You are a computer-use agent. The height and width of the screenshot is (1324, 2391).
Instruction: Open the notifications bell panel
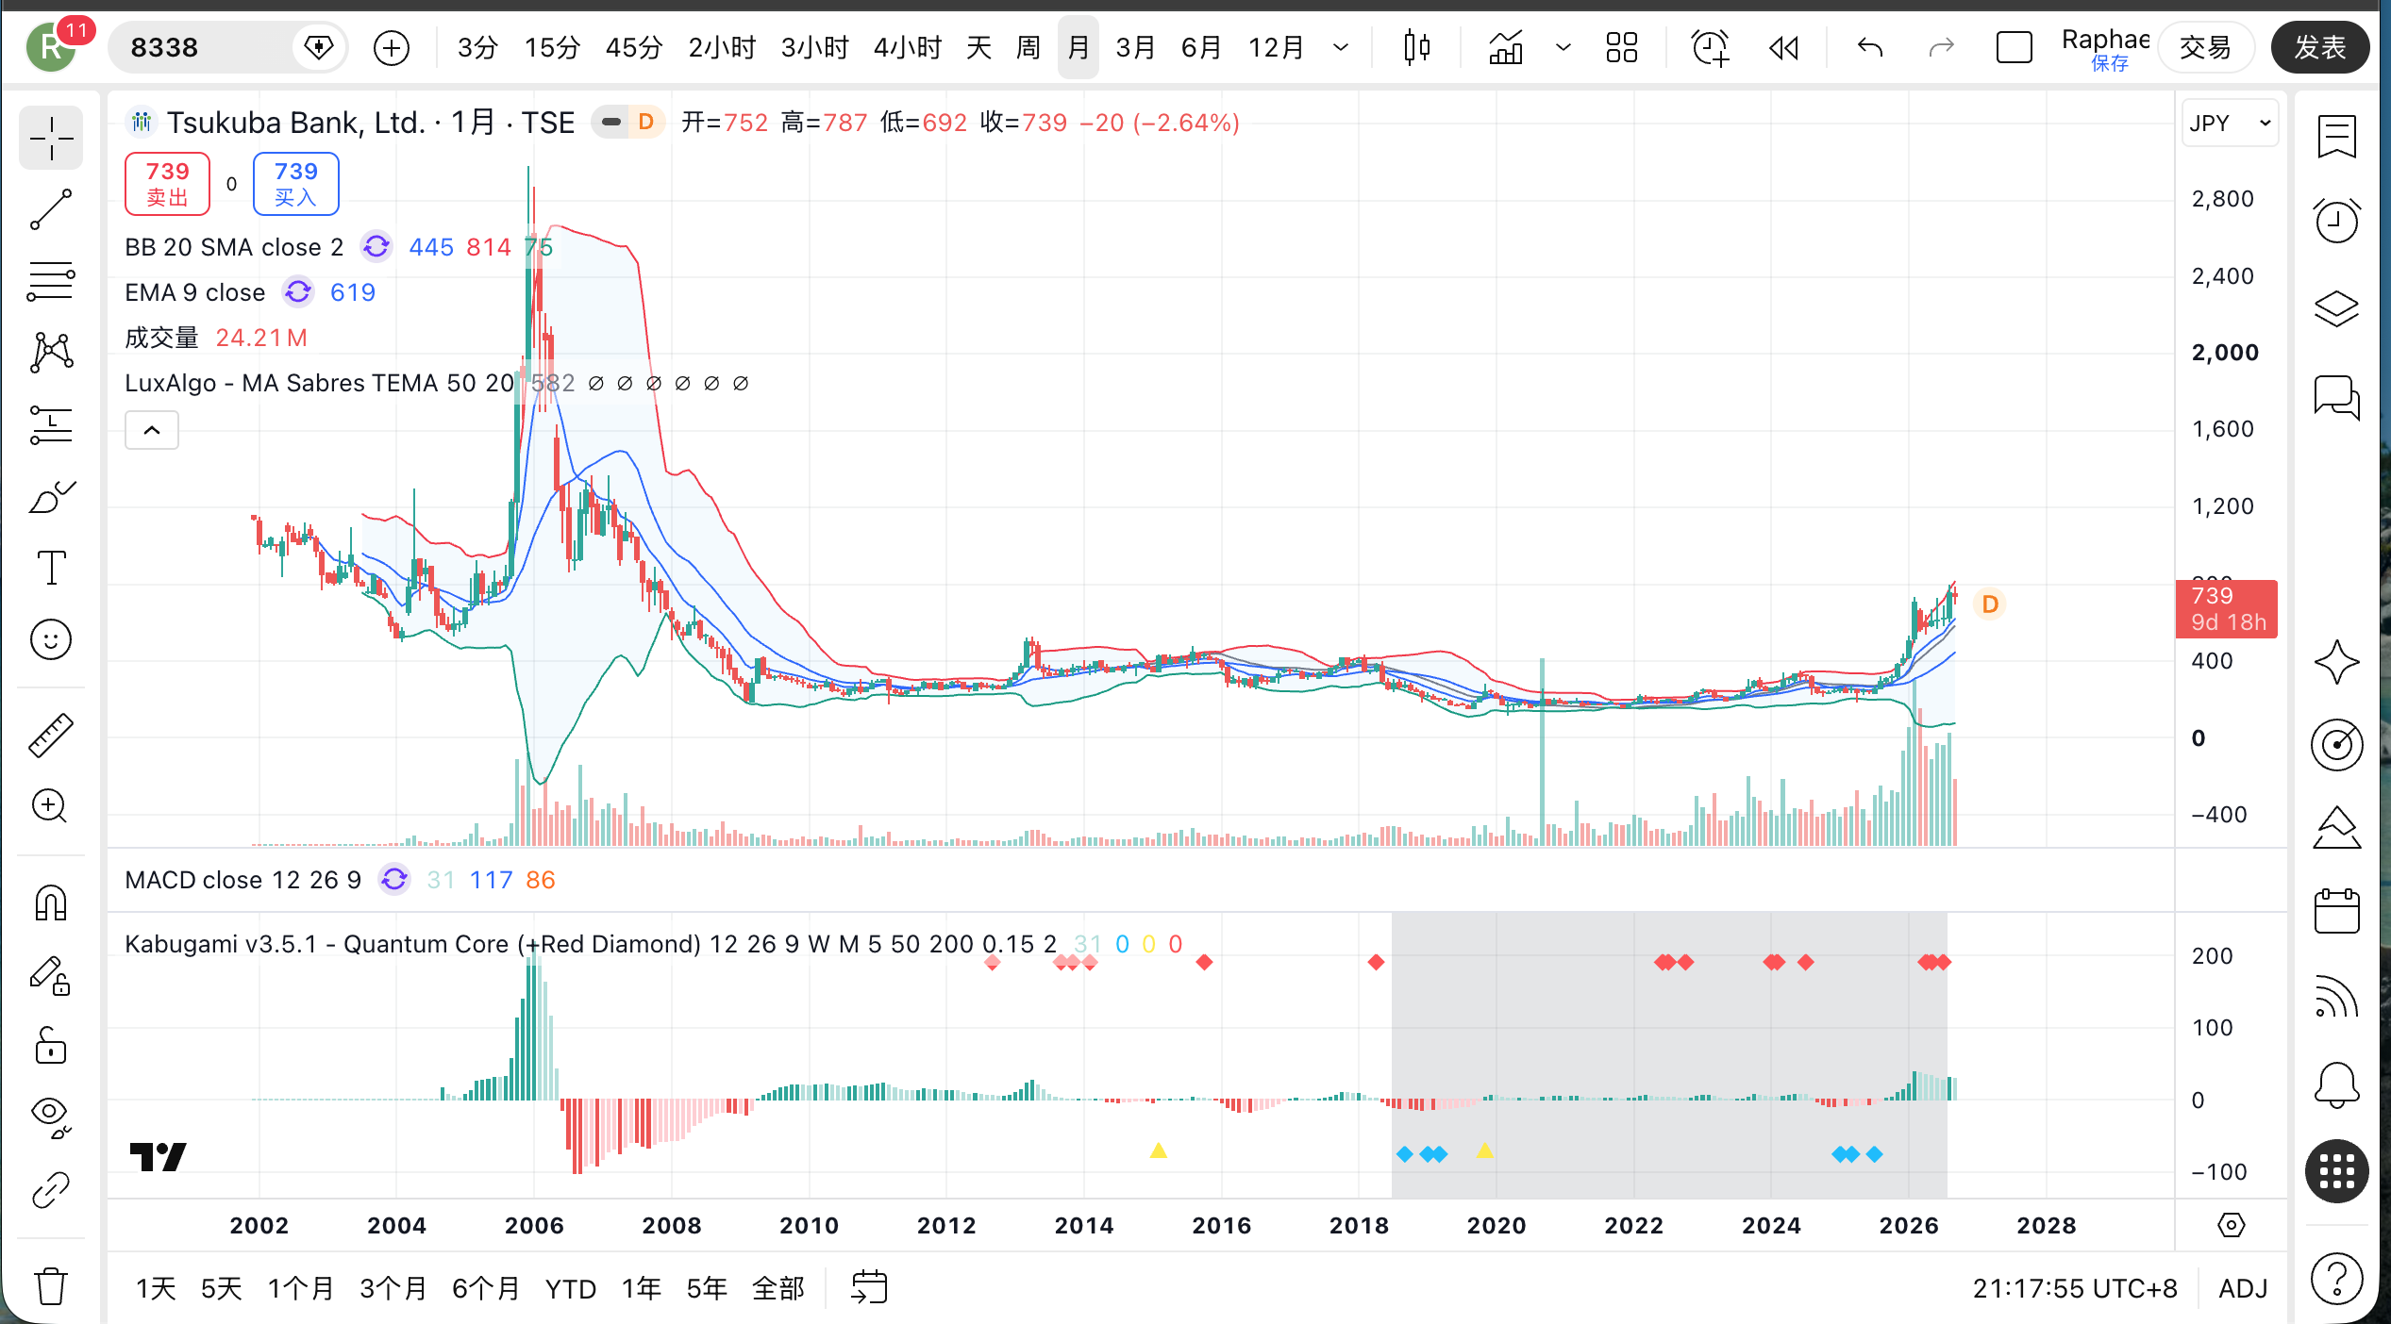(2336, 1084)
